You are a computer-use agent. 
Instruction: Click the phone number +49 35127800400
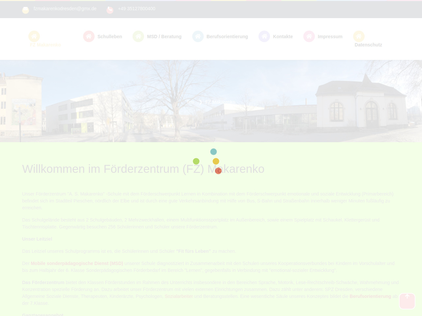click(x=136, y=9)
